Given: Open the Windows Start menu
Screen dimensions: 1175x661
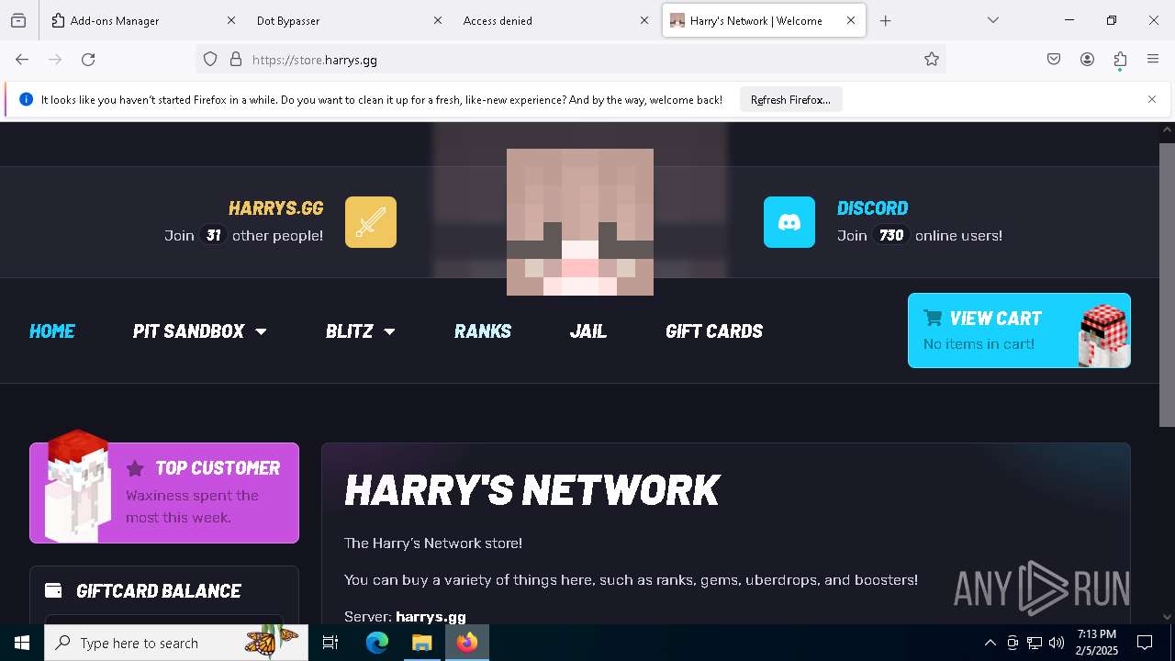Looking at the screenshot, I should 22,643.
